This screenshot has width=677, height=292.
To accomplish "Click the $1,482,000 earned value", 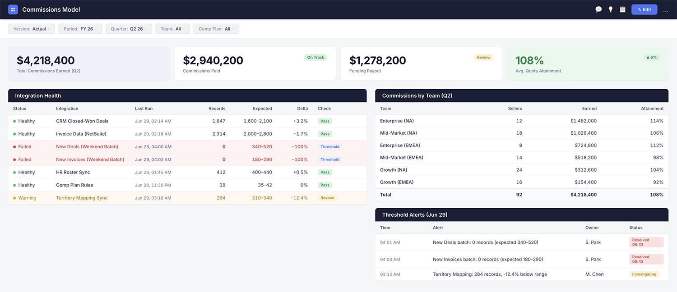I will [584, 121].
